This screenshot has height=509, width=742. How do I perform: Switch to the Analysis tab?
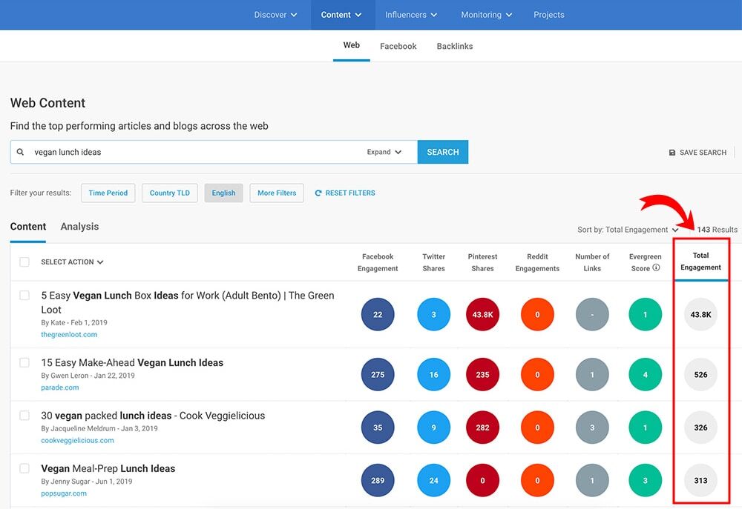coord(79,227)
